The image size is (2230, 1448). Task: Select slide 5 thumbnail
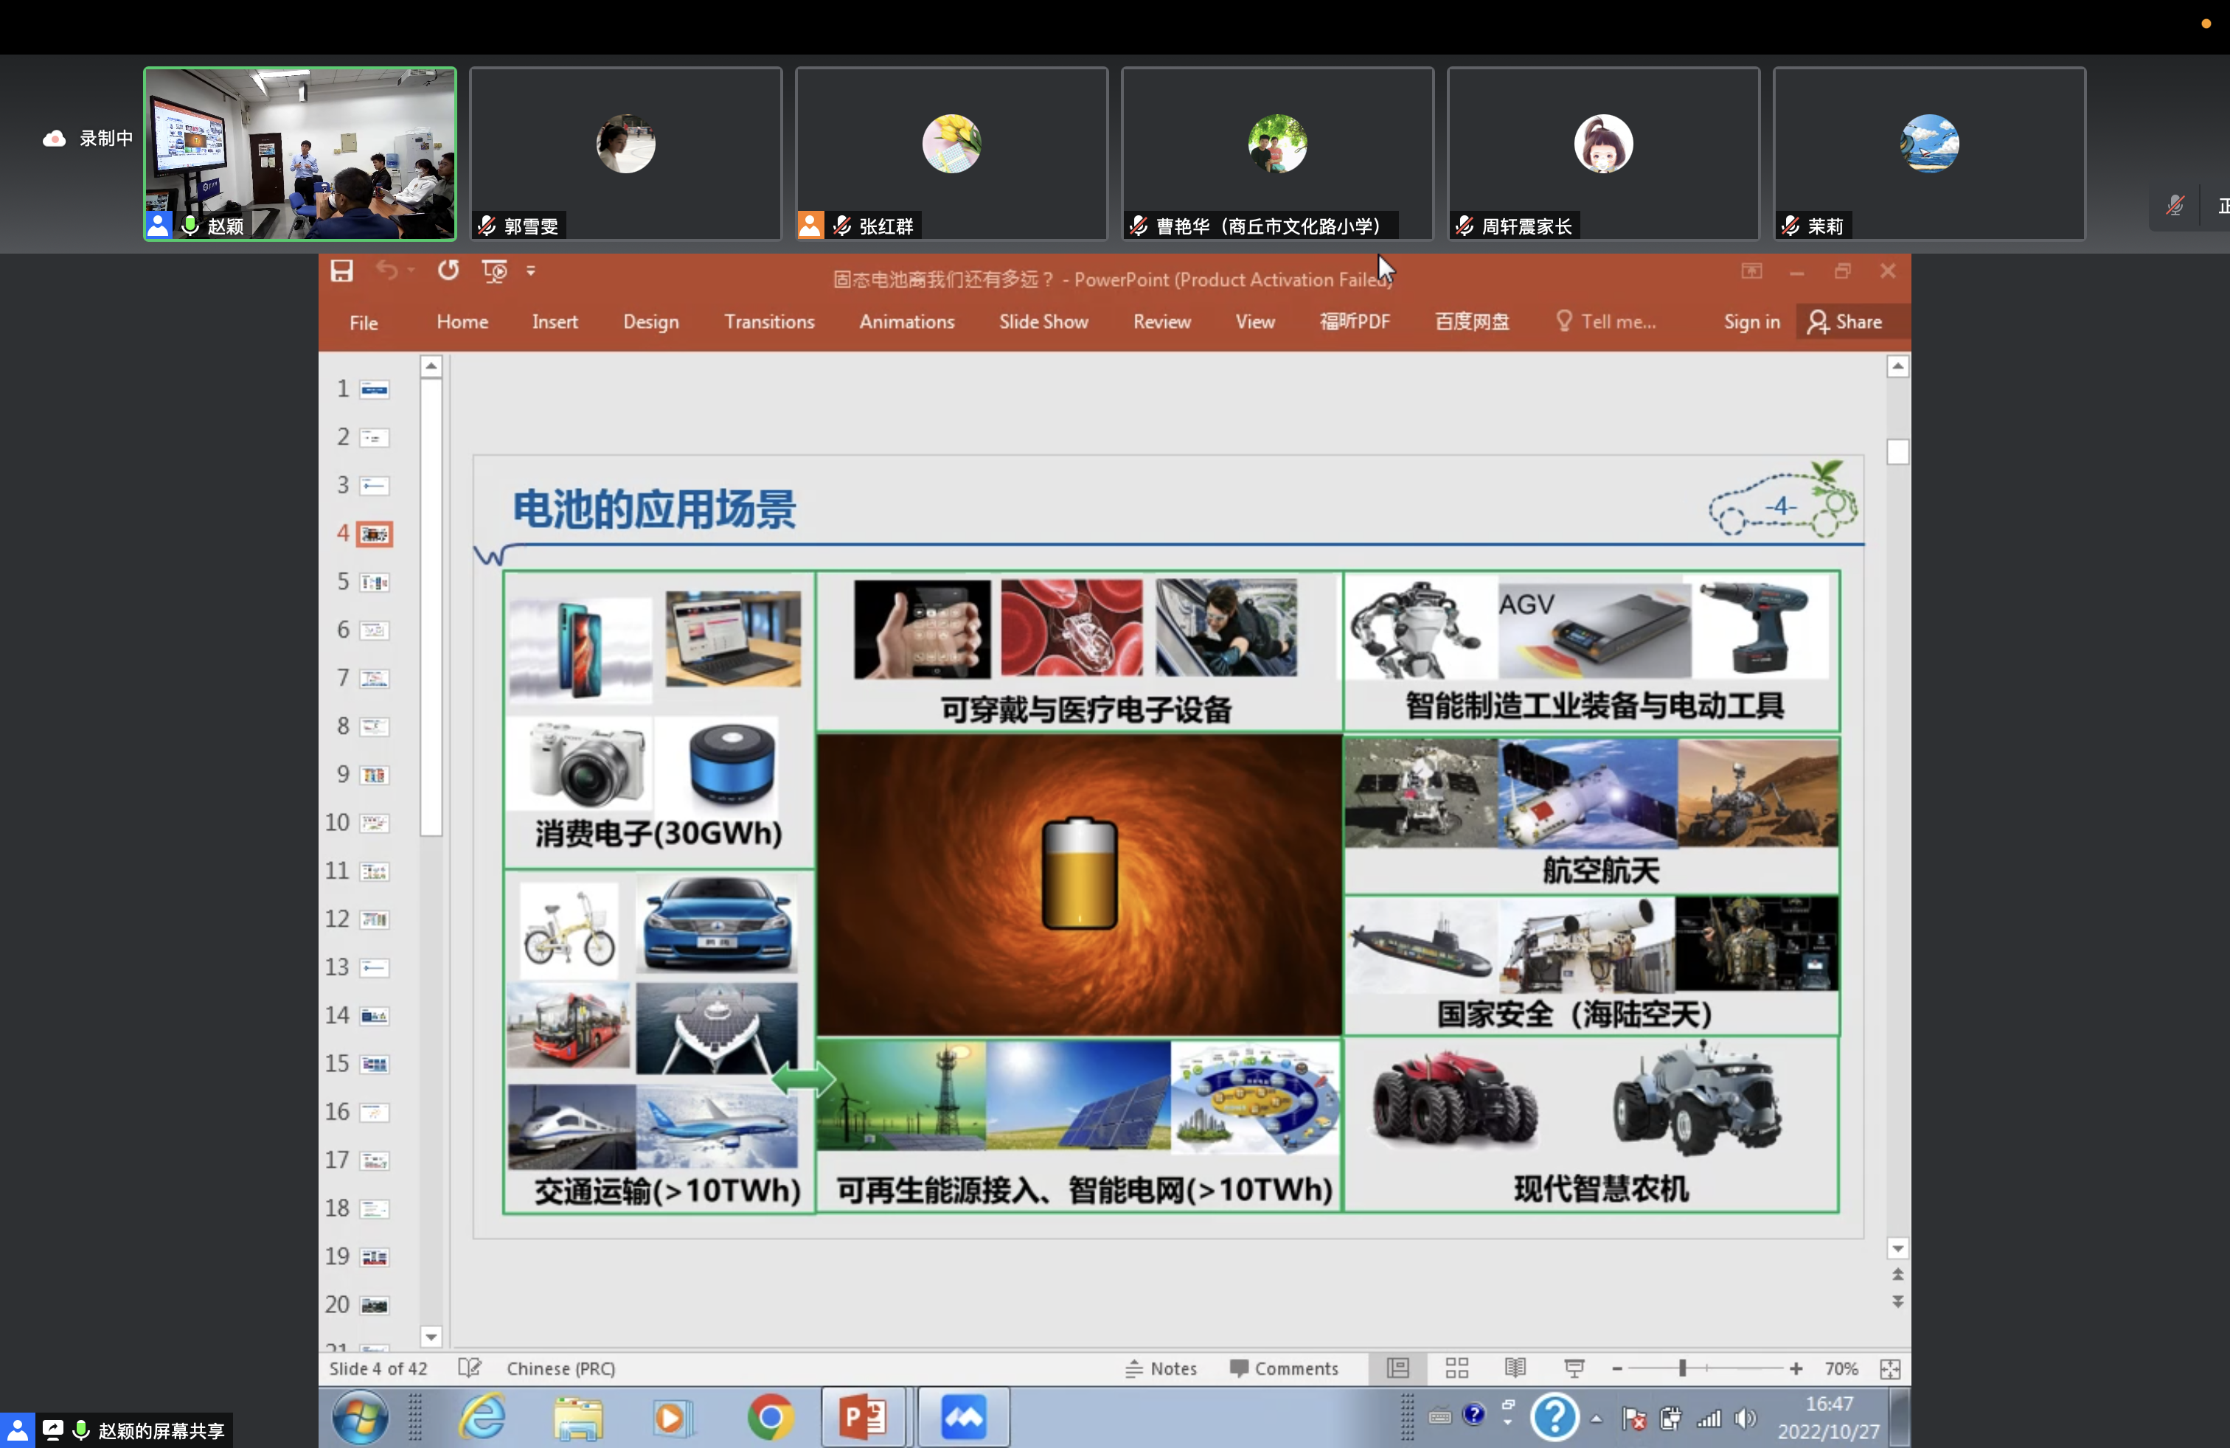point(374,582)
